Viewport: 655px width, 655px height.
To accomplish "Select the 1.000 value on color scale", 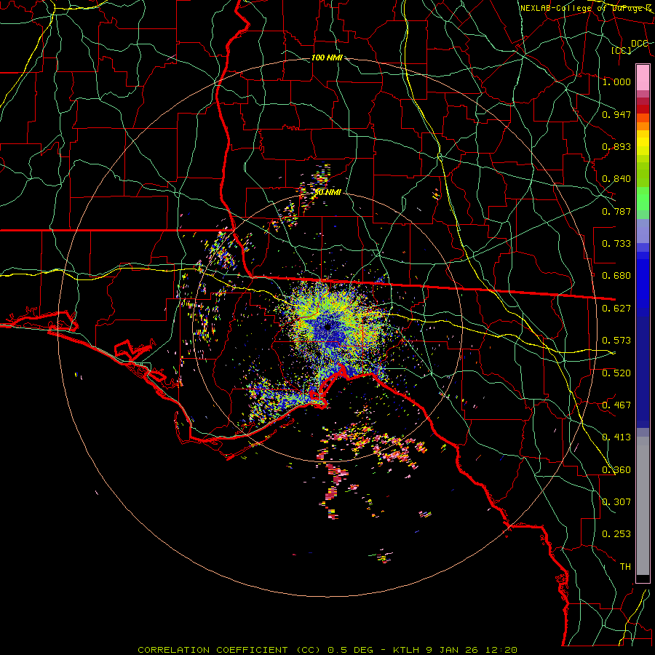I will [x=616, y=82].
